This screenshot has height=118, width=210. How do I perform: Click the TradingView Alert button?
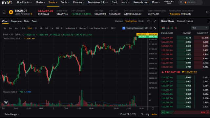pos(133,28)
